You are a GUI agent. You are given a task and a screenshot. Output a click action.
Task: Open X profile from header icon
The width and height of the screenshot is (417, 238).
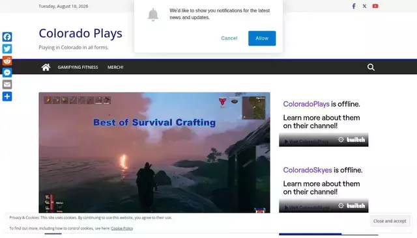click(364, 6)
